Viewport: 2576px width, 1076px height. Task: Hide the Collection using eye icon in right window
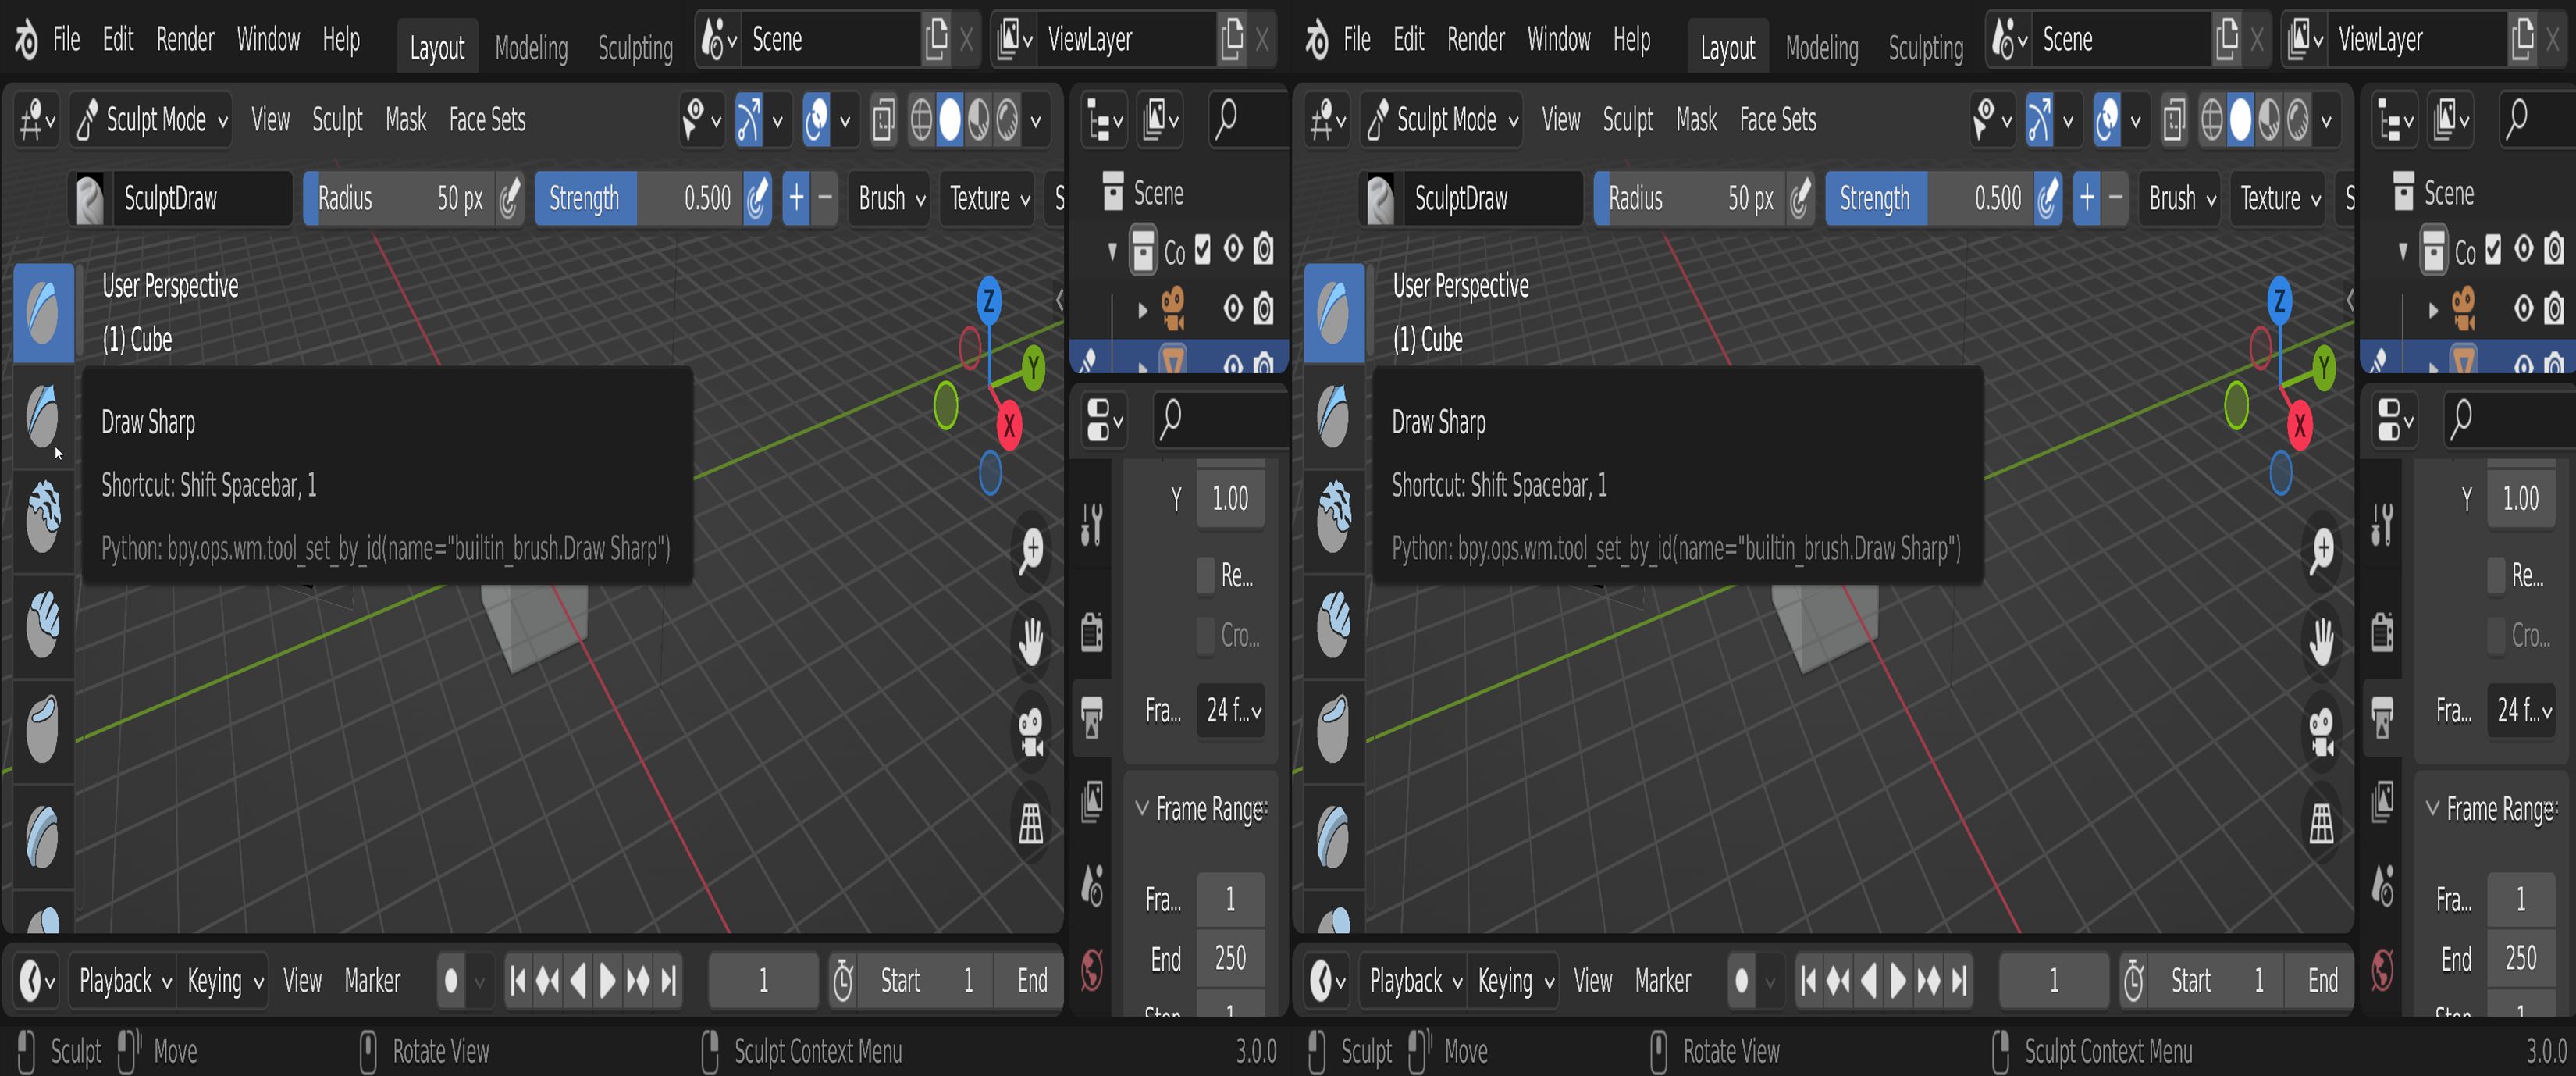(2524, 249)
